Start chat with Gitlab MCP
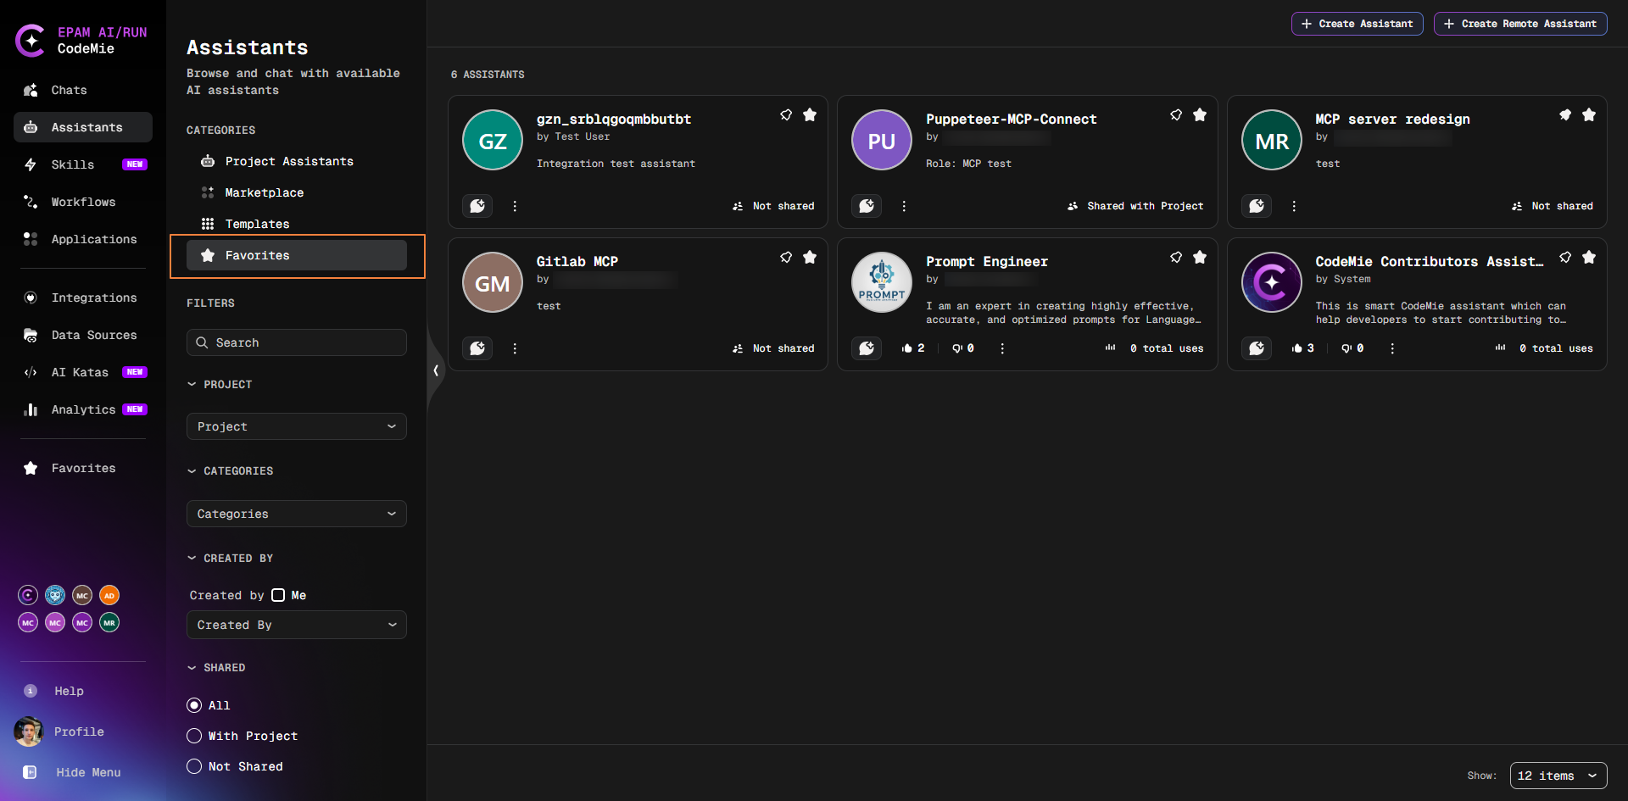1628x801 pixels. point(477,348)
